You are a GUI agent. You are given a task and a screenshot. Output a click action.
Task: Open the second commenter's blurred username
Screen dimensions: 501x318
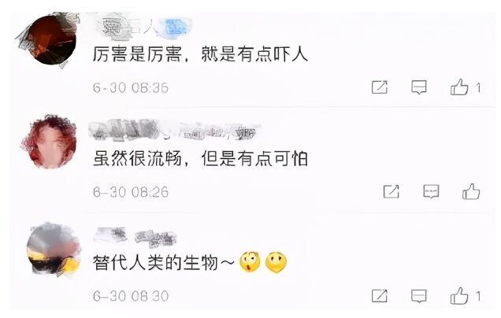pyautogui.click(x=174, y=130)
